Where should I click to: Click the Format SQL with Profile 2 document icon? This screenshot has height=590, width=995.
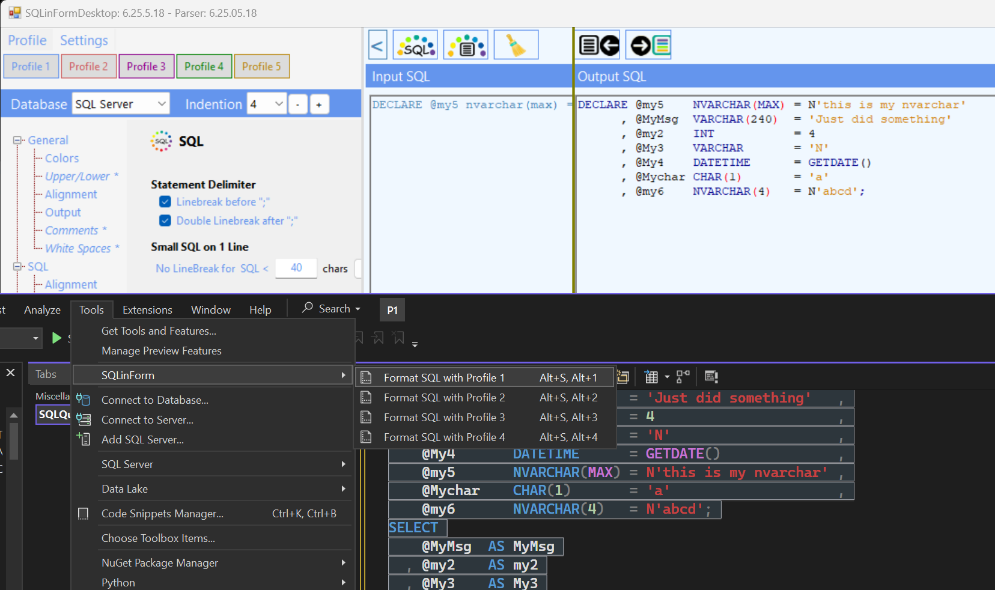point(366,397)
